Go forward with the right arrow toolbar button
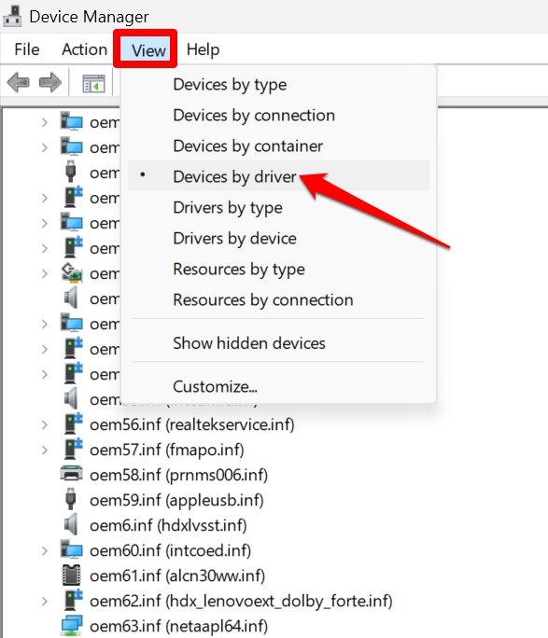 pos(50,83)
